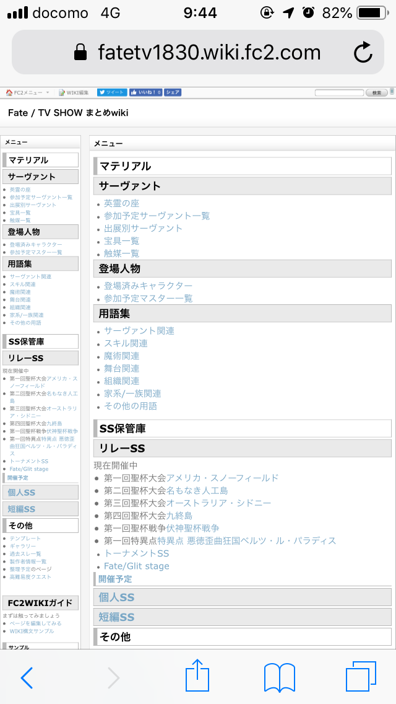
Task: Show open tabs with tabs icon
Action: tap(361, 677)
